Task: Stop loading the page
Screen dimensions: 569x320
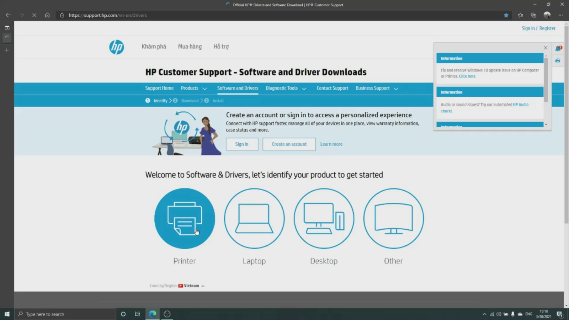Action: (x=34, y=15)
